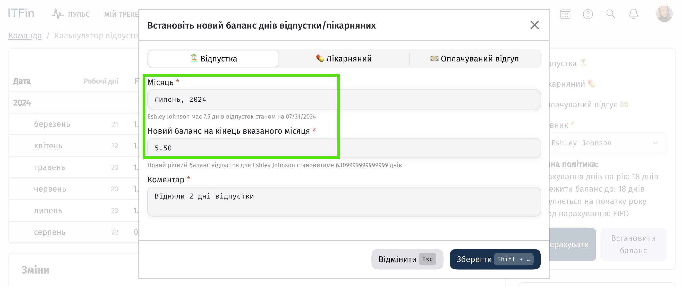682x287 pixels.
Task: Select the Відпустка tab
Action: pyautogui.click(x=214, y=58)
